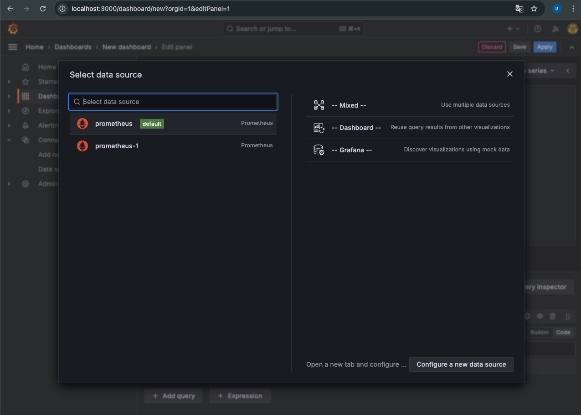Click the help question mark icon

538,29
